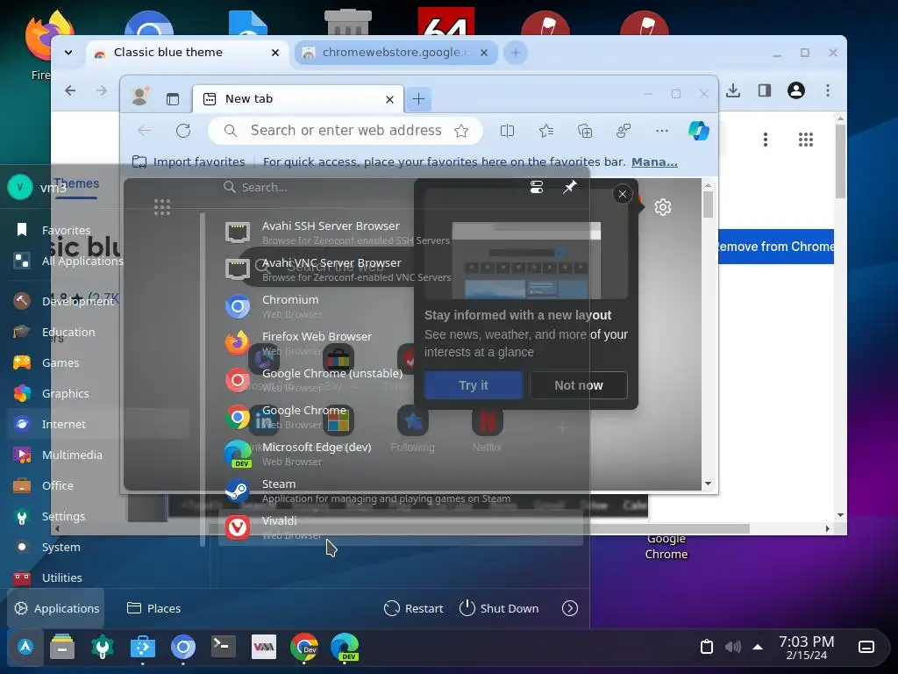
Task: Click Chrome back navigation arrow
Action: pos(70,90)
